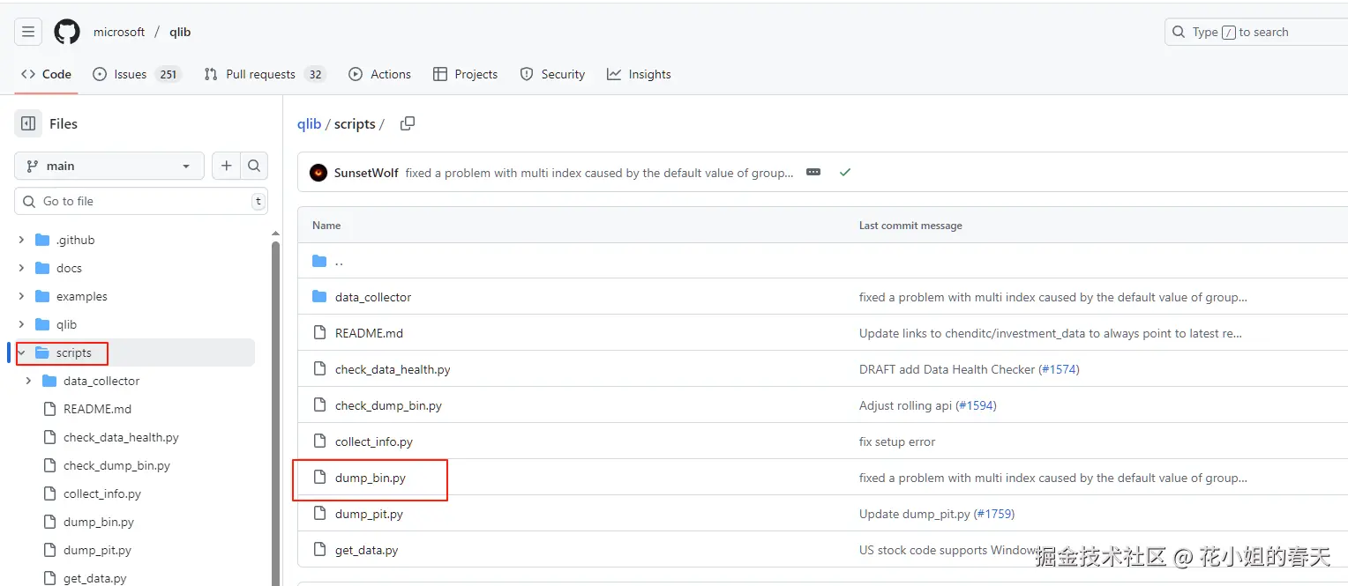This screenshot has height=586, width=1348.
Task: Open the hamburger navigation menu
Action: click(x=28, y=33)
